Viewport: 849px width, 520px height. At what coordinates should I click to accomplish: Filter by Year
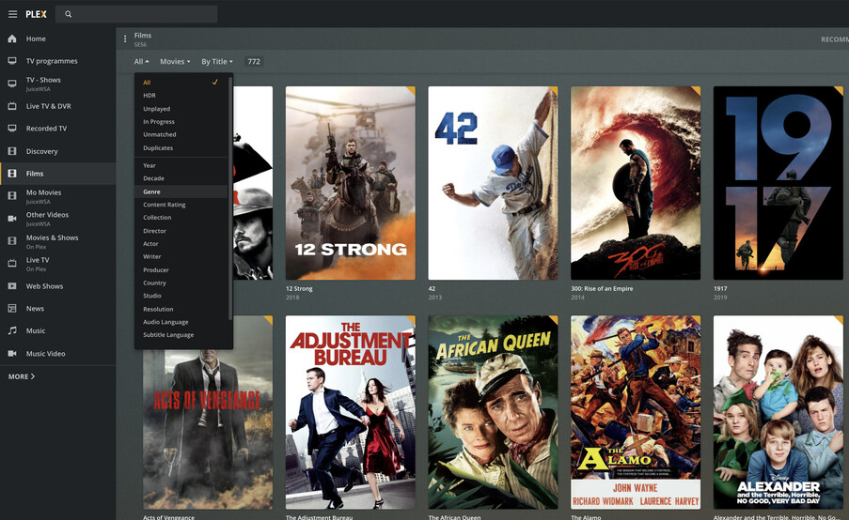[181, 165]
